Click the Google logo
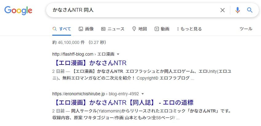The image size is (261, 126). [x=18, y=10]
